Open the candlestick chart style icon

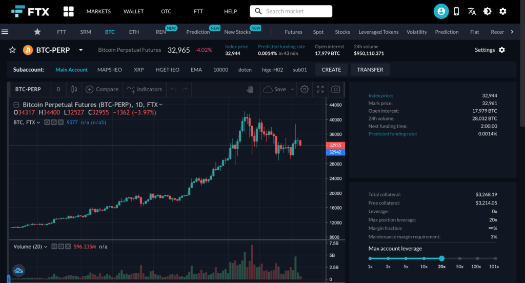74,89
